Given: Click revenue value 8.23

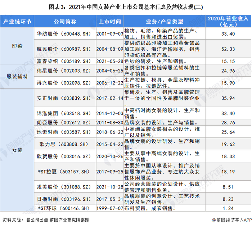Looking at the screenshot, I should coord(228,199).
